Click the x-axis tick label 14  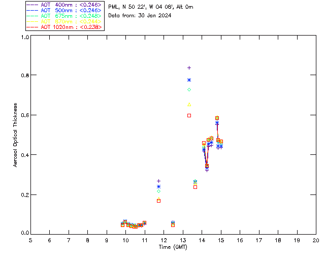[202, 240]
